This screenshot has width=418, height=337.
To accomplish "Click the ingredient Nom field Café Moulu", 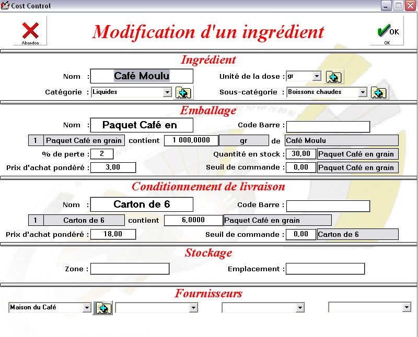I will click(x=142, y=76).
